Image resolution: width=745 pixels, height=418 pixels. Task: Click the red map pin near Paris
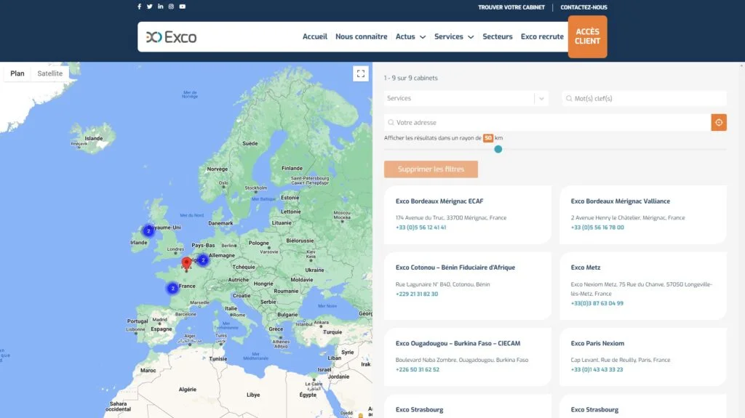[186, 264]
